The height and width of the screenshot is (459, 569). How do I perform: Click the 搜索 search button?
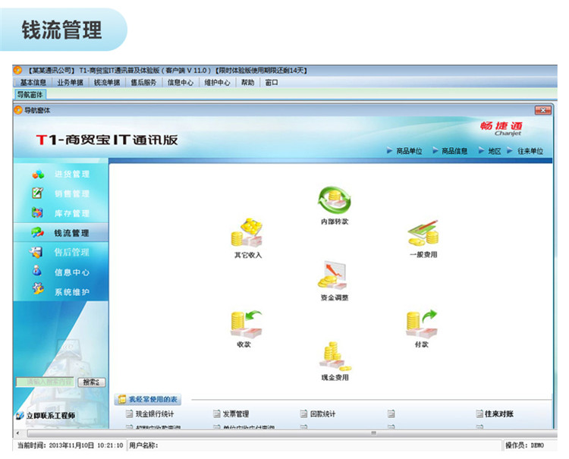[x=92, y=382]
